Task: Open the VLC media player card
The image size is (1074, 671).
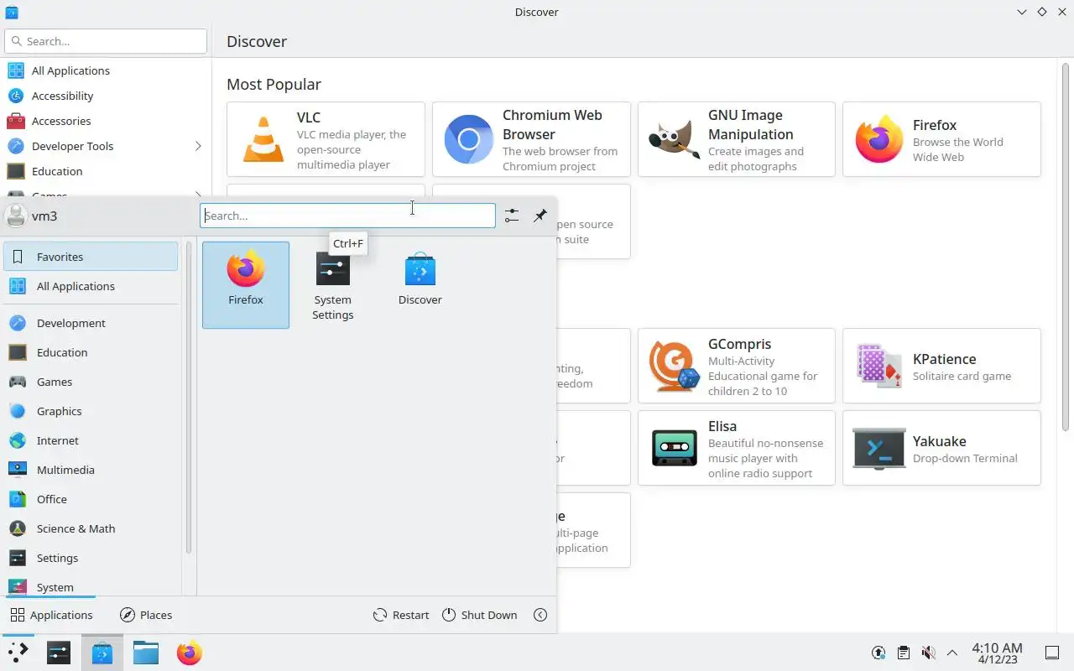Action: tap(326, 139)
